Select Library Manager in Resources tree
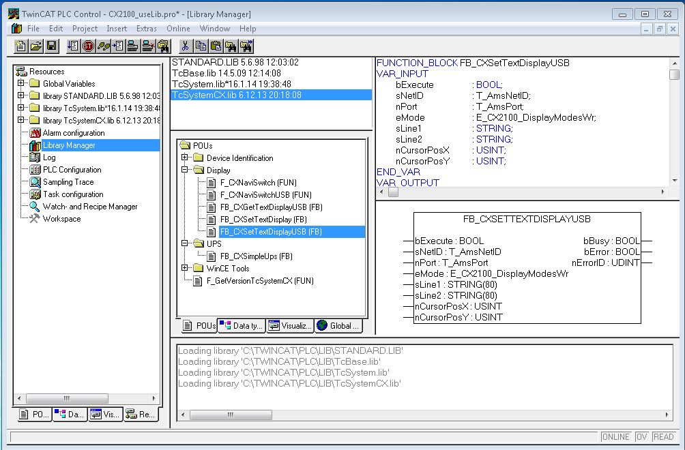Image resolution: width=685 pixels, height=450 pixels. [69, 145]
